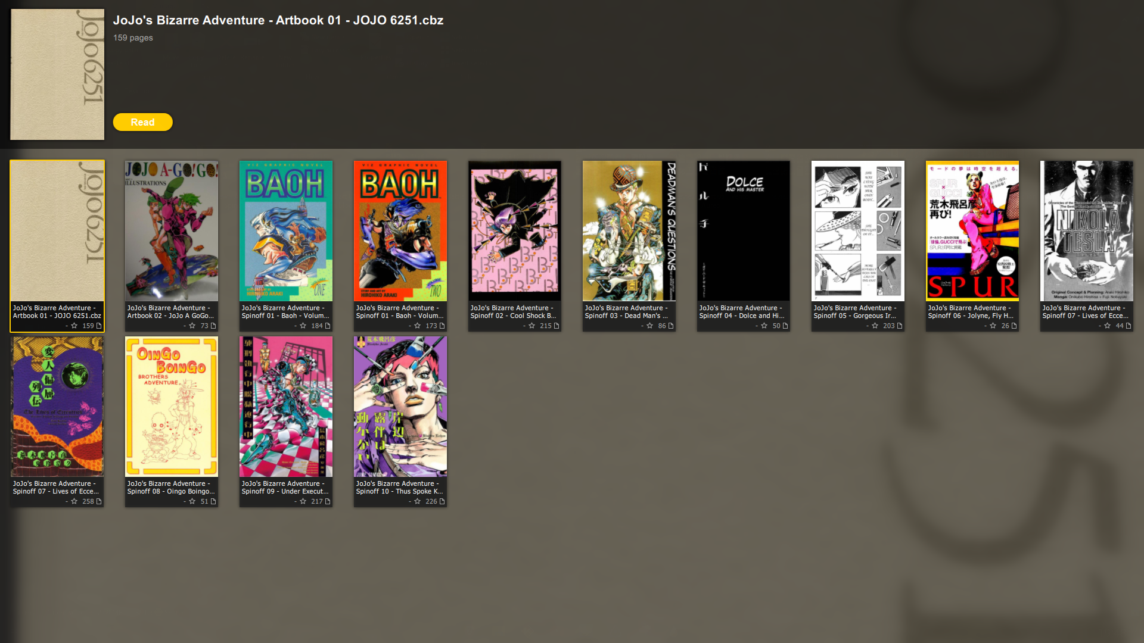Image resolution: width=1144 pixels, height=643 pixels.
Task: Click the title 'Spinoff 04 - Dolce and Hi...'
Action: tap(742, 316)
